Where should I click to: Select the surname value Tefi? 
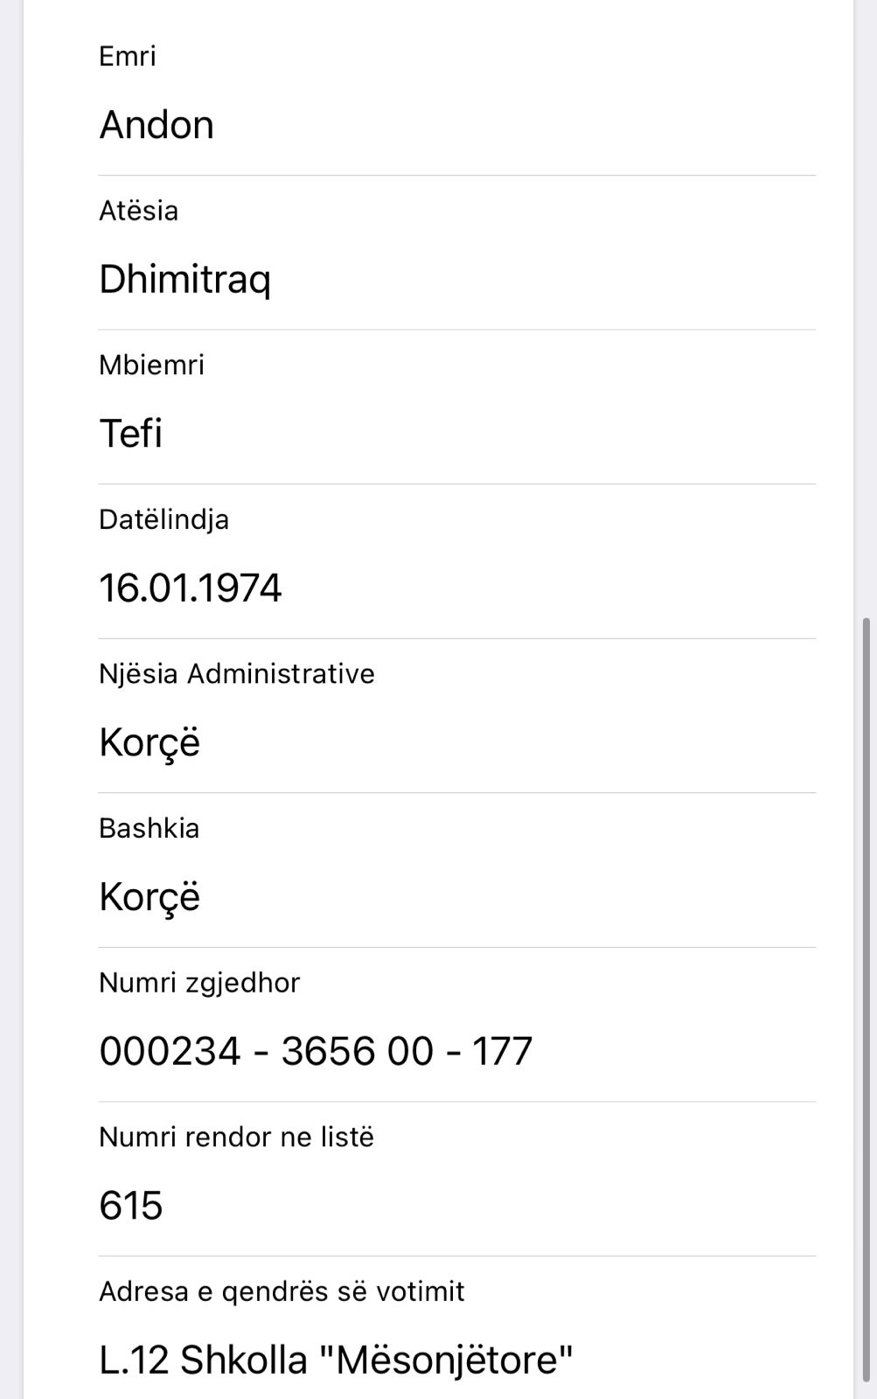pyautogui.click(x=131, y=434)
